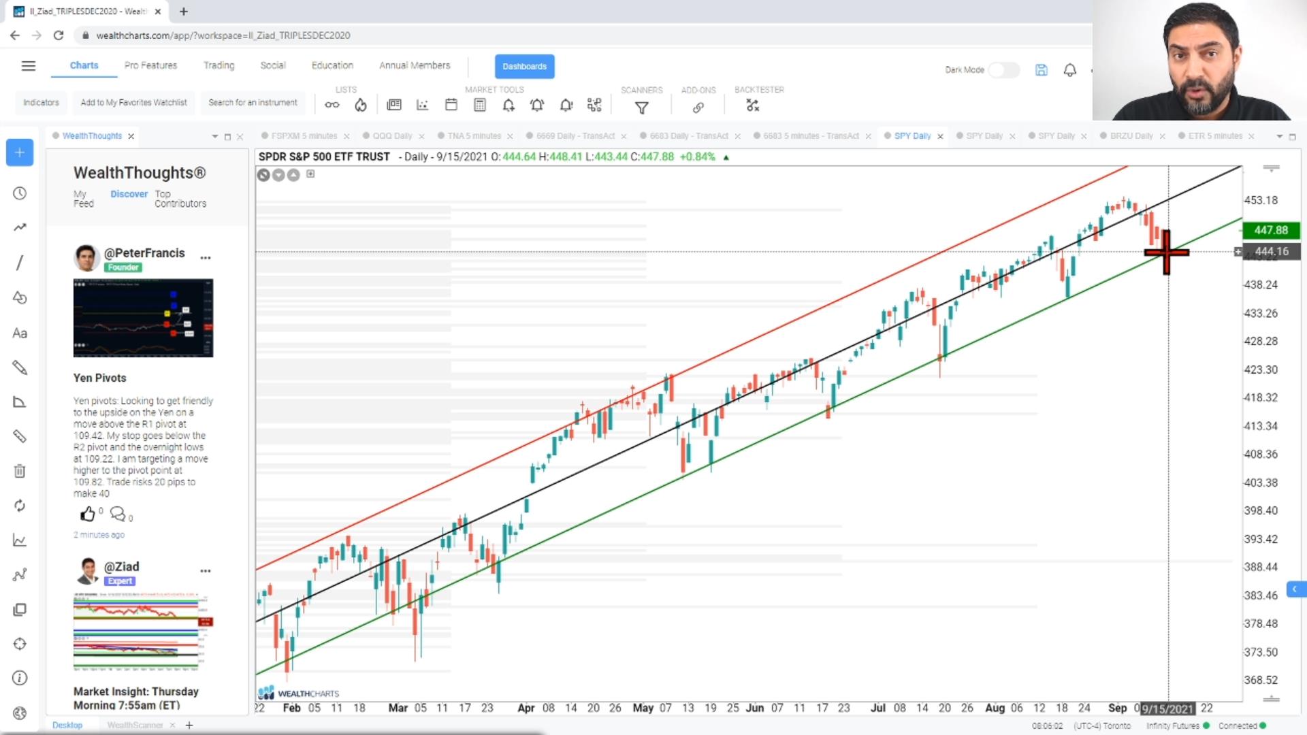Click Add to My Favorites Watchlist
The height and width of the screenshot is (735, 1307).
[133, 103]
